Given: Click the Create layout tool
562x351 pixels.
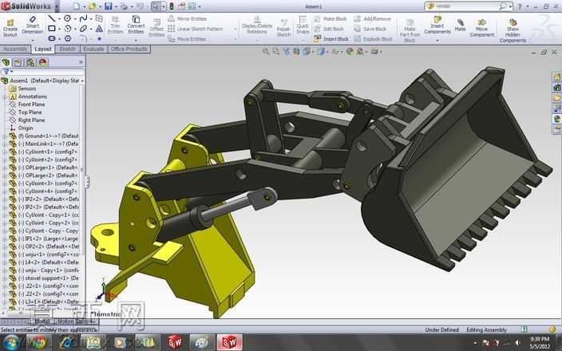Looking at the screenshot, I should (x=10, y=28).
